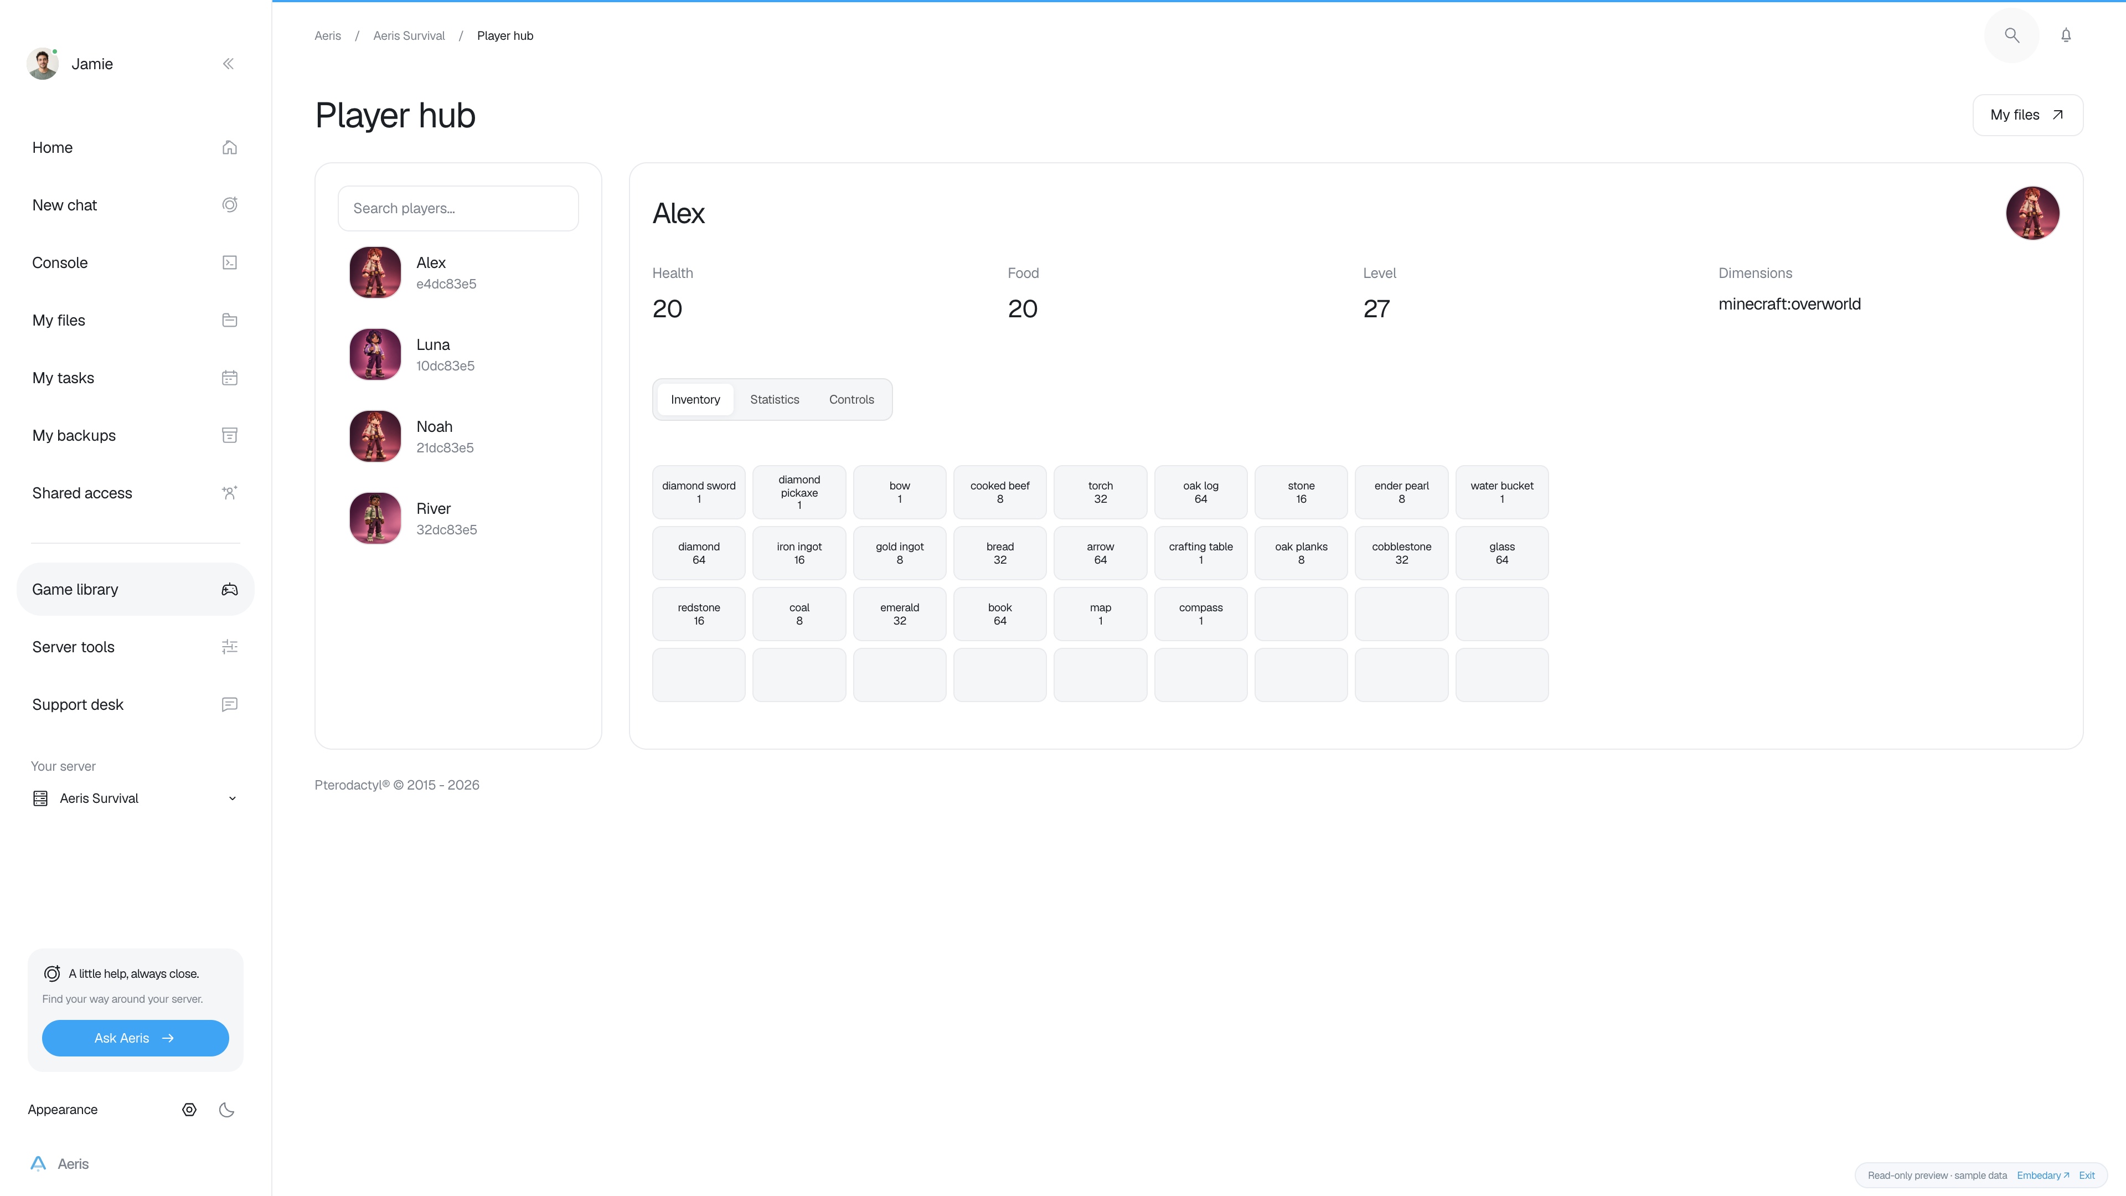Click the Ask Aeris button
This screenshot has height=1196, width=2126.
(x=135, y=1038)
